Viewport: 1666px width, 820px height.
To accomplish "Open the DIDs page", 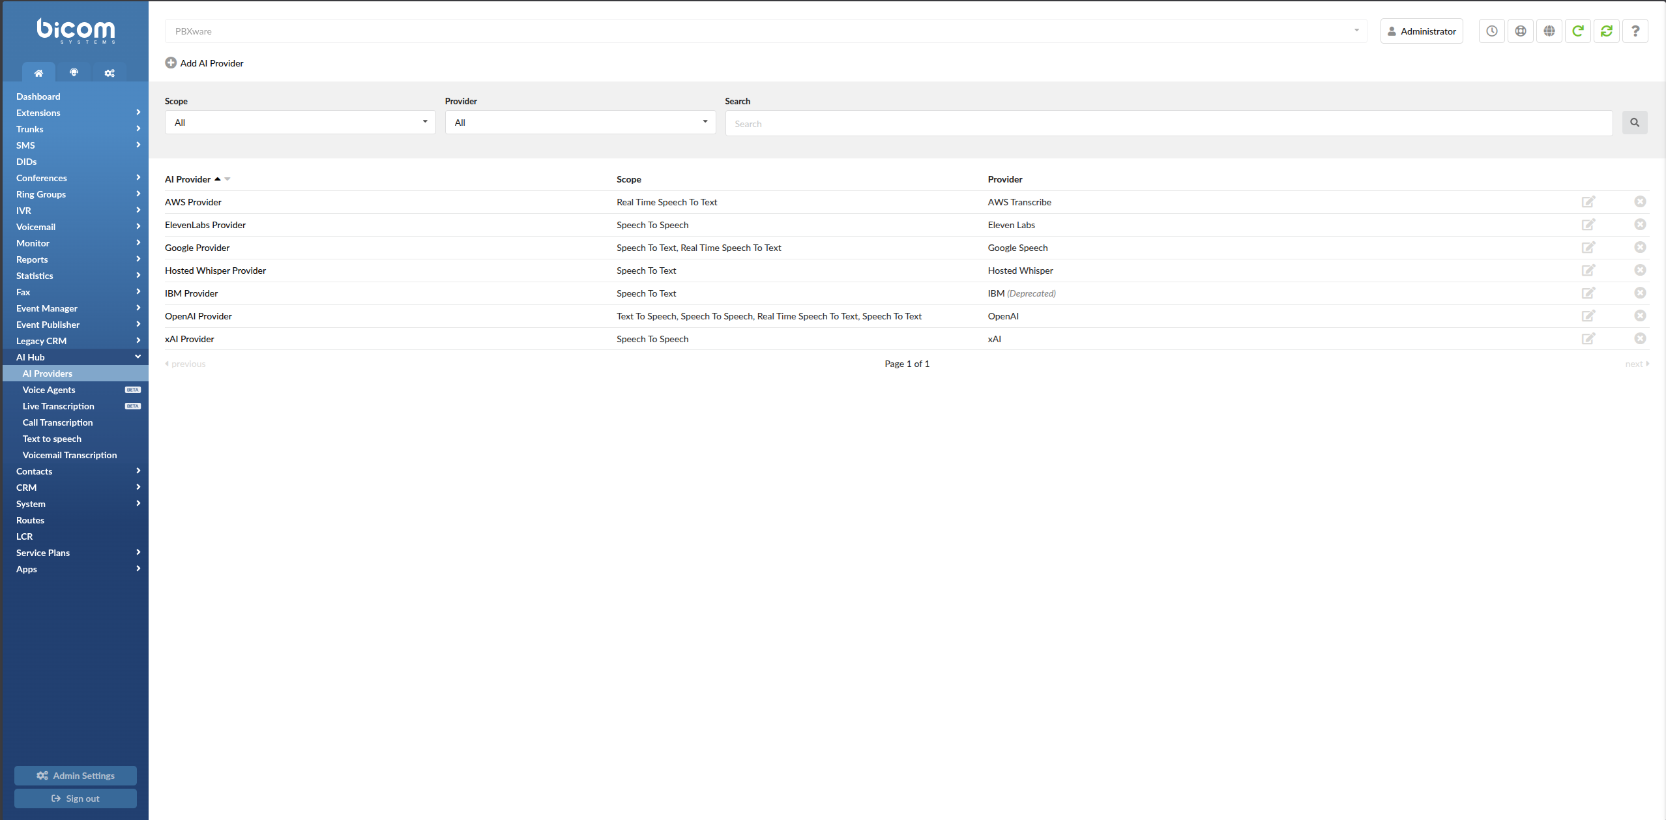I will tap(76, 162).
